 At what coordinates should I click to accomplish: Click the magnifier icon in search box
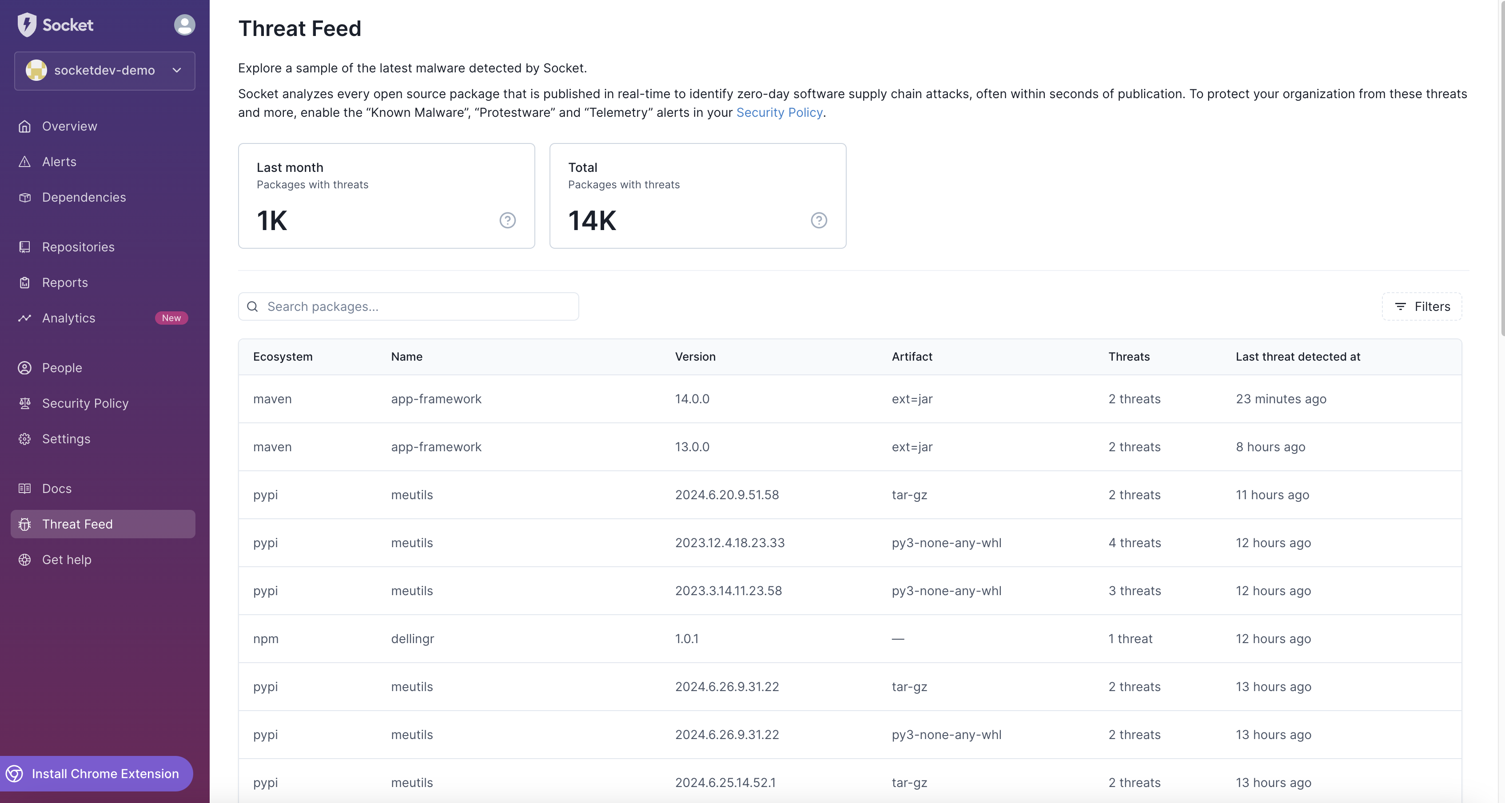pyautogui.click(x=252, y=306)
